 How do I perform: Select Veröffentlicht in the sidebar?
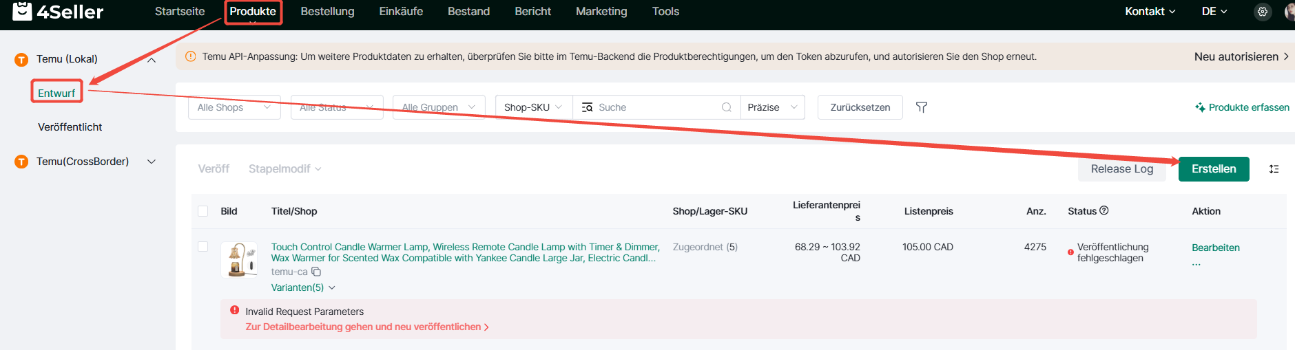pos(70,127)
